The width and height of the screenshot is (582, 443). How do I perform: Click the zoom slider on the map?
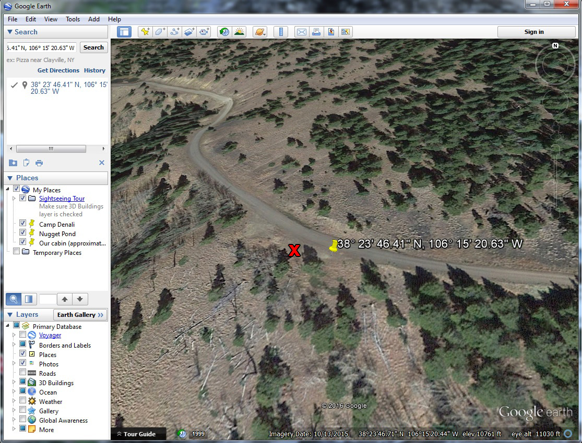(555, 182)
